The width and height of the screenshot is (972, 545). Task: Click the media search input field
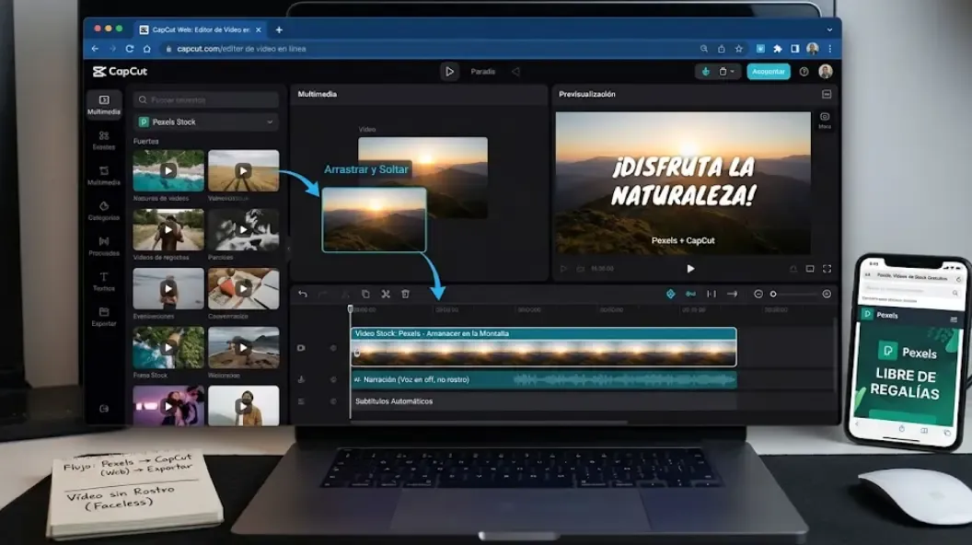coord(206,99)
